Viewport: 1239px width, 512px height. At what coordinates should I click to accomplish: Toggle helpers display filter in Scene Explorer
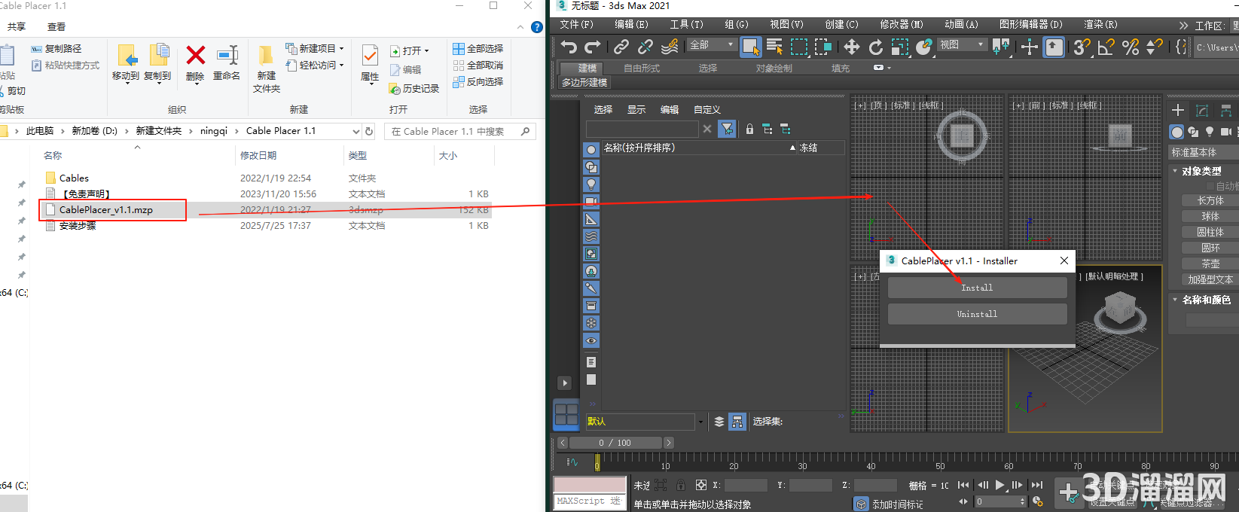click(x=591, y=218)
